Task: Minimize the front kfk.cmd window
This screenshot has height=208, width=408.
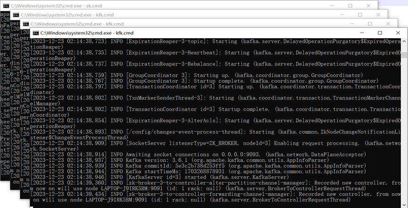Action: (x=362, y=33)
